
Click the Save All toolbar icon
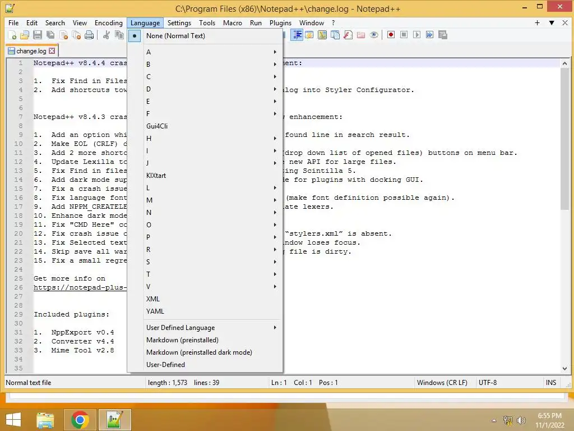point(50,35)
